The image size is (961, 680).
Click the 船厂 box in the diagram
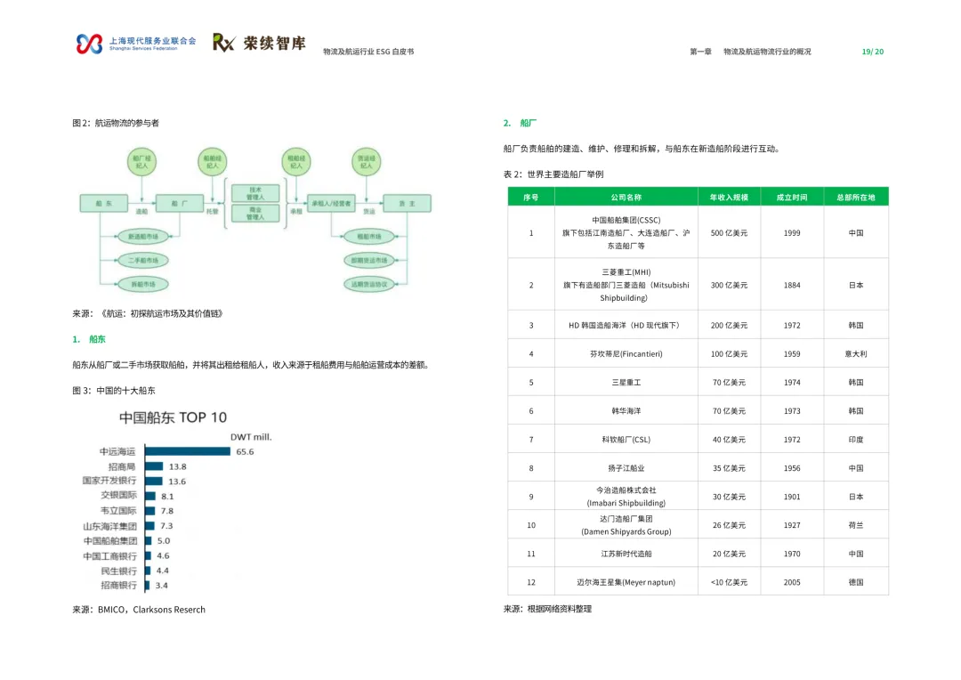[180, 203]
